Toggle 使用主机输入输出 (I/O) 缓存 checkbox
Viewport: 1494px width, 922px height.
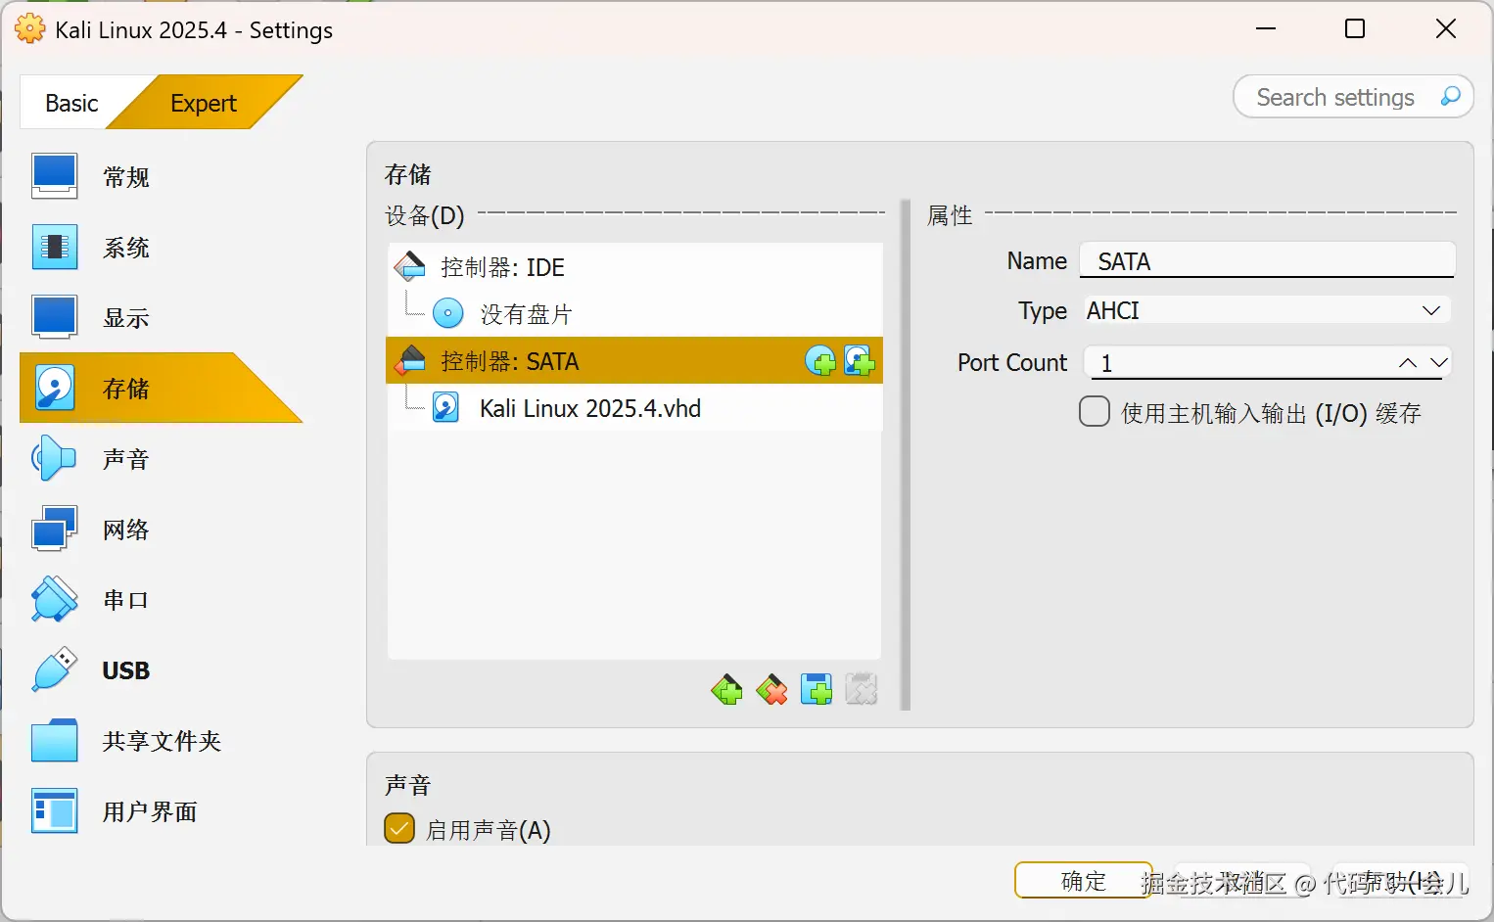tap(1095, 412)
